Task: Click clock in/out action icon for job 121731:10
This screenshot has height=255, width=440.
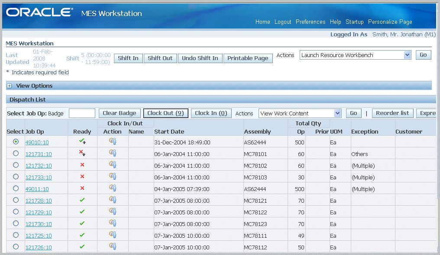Action: 113,153
